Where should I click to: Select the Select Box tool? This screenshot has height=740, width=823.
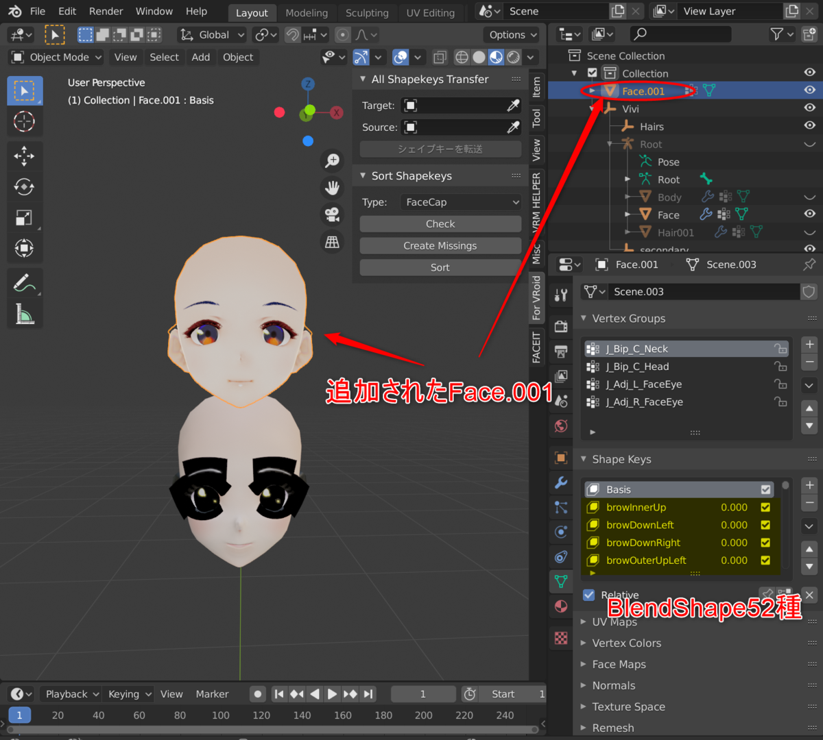tap(25, 91)
